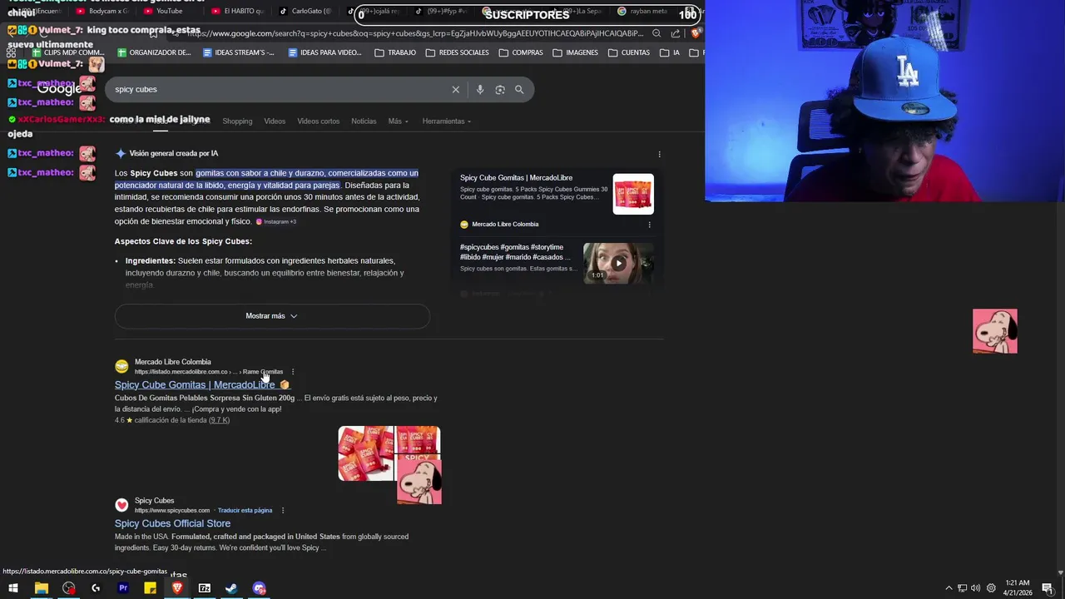
Task: Open Google Lens image search icon
Action: click(500, 90)
